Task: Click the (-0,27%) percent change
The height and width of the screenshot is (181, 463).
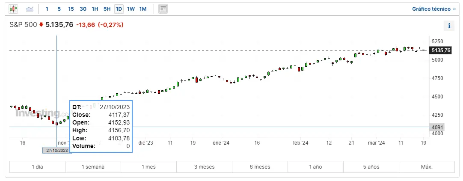Action: click(110, 25)
